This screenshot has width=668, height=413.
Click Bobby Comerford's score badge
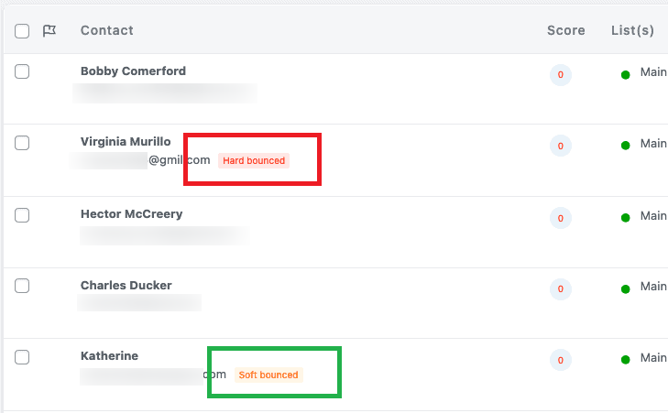tap(560, 75)
